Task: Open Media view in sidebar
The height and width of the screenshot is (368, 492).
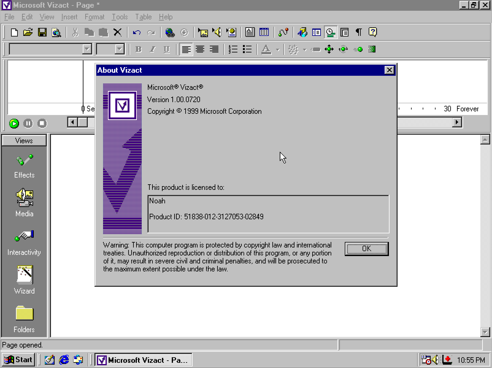Action: coord(24,203)
